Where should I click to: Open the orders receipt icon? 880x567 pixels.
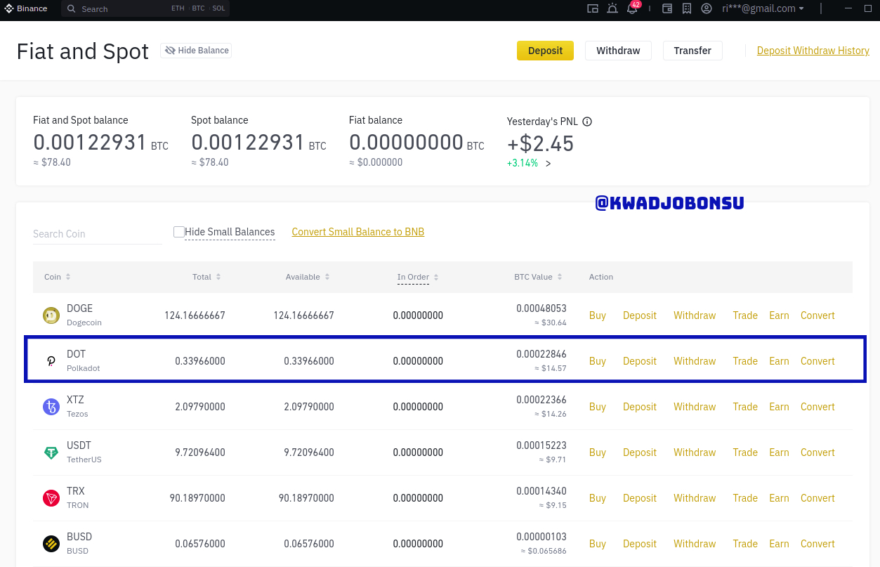pos(687,8)
